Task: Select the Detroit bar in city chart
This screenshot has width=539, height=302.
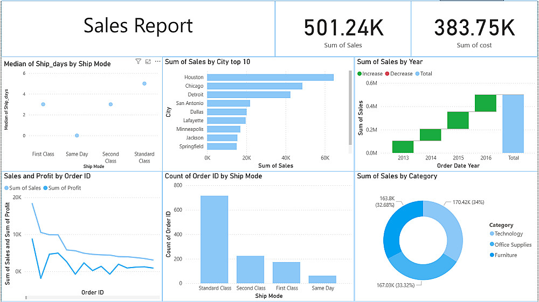Action: pyautogui.click(x=248, y=94)
